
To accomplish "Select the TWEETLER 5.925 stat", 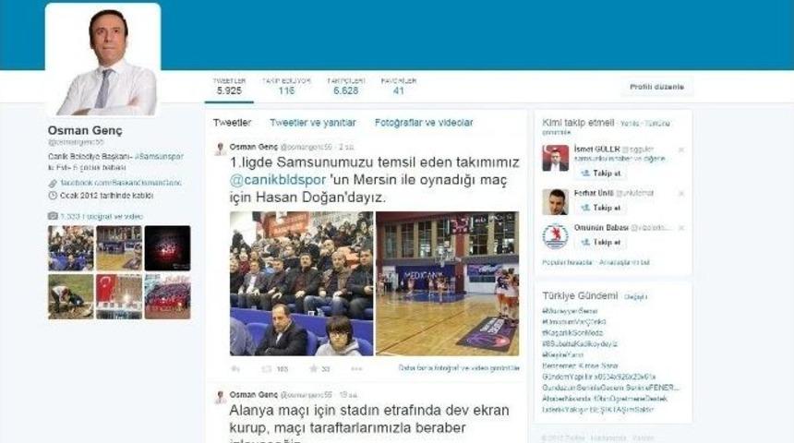I will [x=229, y=87].
